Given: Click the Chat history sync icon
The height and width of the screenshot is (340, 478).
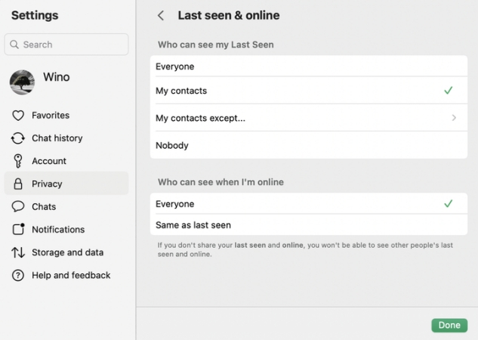Looking at the screenshot, I should click(x=18, y=138).
